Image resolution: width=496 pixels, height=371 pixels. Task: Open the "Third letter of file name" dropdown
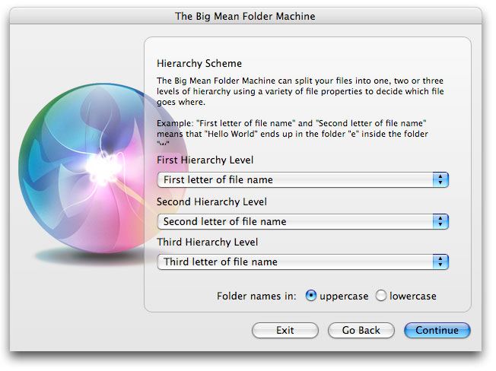click(295, 262)
